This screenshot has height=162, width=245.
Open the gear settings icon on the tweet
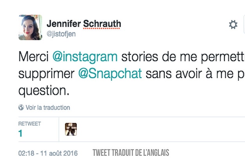233,25
